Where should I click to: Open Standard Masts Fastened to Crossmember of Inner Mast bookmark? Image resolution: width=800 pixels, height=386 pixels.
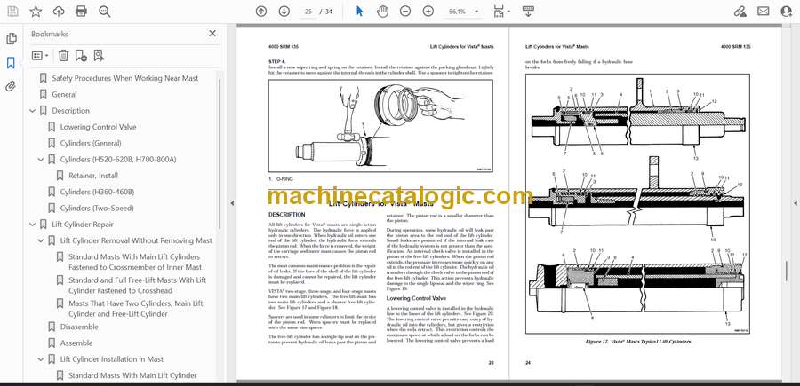(x=135, y=262)
